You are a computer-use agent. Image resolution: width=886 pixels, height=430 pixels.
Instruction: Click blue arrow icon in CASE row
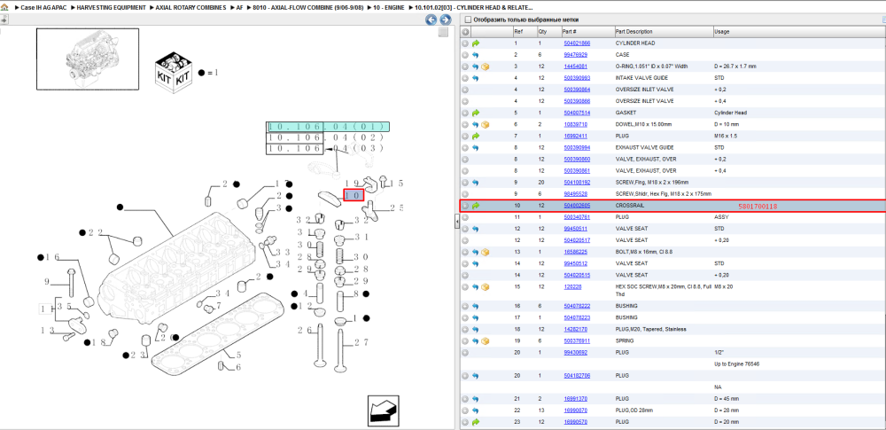pos(475,55)
